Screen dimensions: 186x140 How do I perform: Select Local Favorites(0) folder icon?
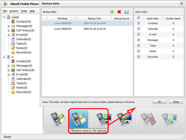pos(13,53)
